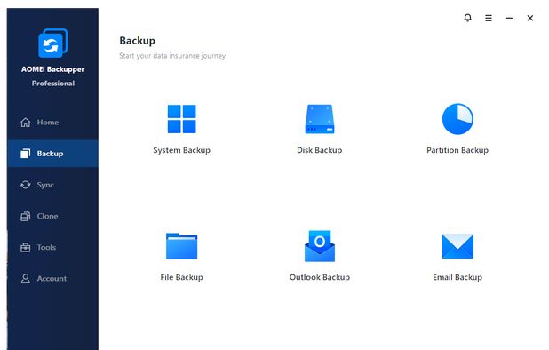Click the File Backup label
This screenshot has height=350, width=549.
(182, 277)
